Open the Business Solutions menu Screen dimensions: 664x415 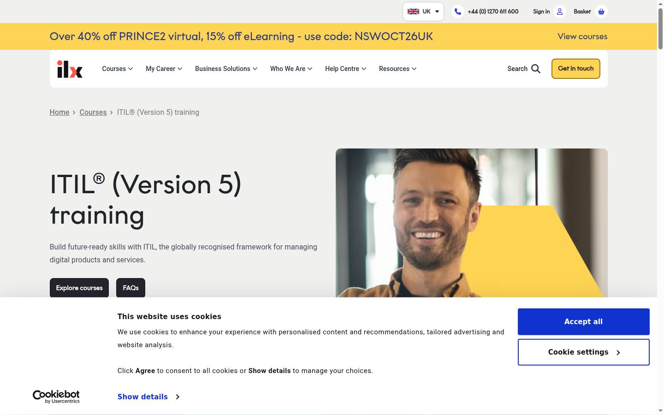[x=226, y=69]
